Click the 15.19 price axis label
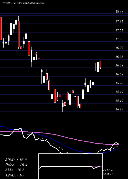The width and height of the screenshot is (128, 179). click(x=119, y=100)
